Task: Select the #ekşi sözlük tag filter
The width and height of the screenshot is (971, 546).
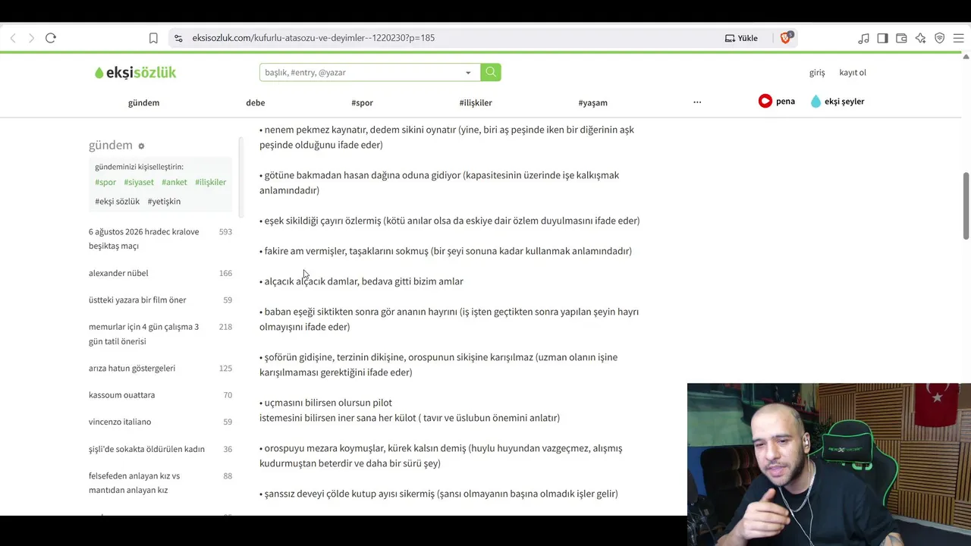Action: [117, 202]
